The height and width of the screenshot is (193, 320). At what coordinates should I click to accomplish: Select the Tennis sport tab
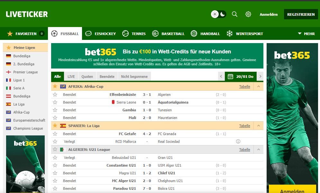click(x=134, y=33)
